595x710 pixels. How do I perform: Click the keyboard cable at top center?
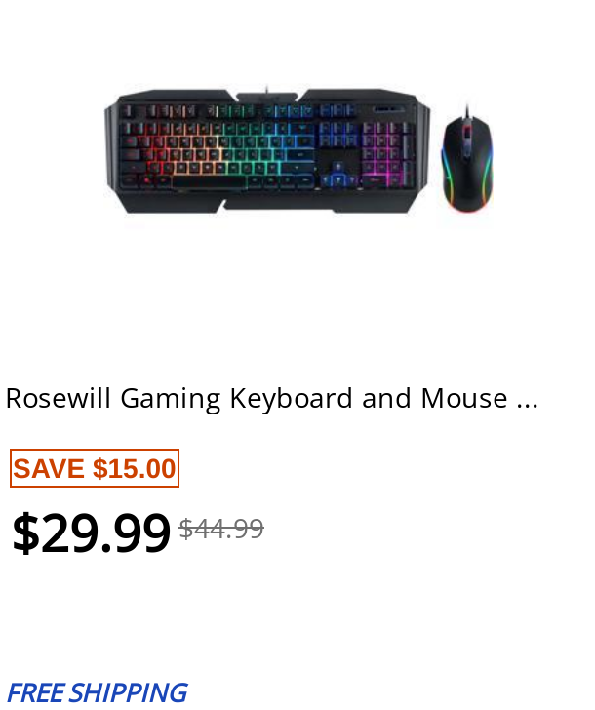coord(266,89)
